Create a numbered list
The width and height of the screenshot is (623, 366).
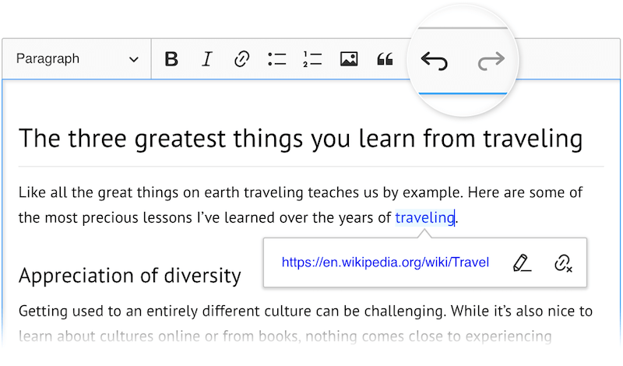tap(312, 59)
